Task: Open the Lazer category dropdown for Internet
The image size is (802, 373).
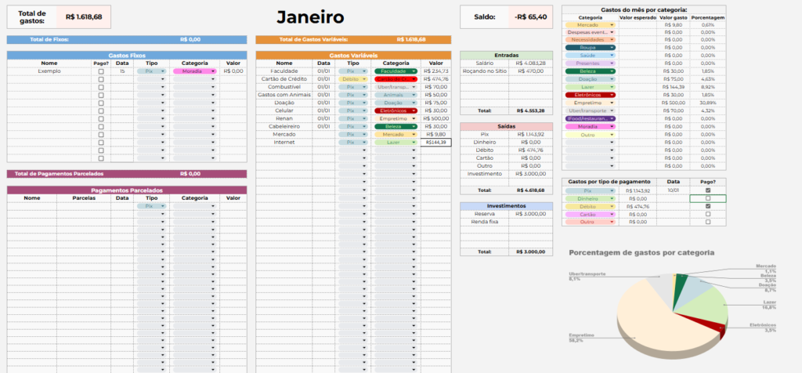Action: pyautogui.click(x=414, y=143)
